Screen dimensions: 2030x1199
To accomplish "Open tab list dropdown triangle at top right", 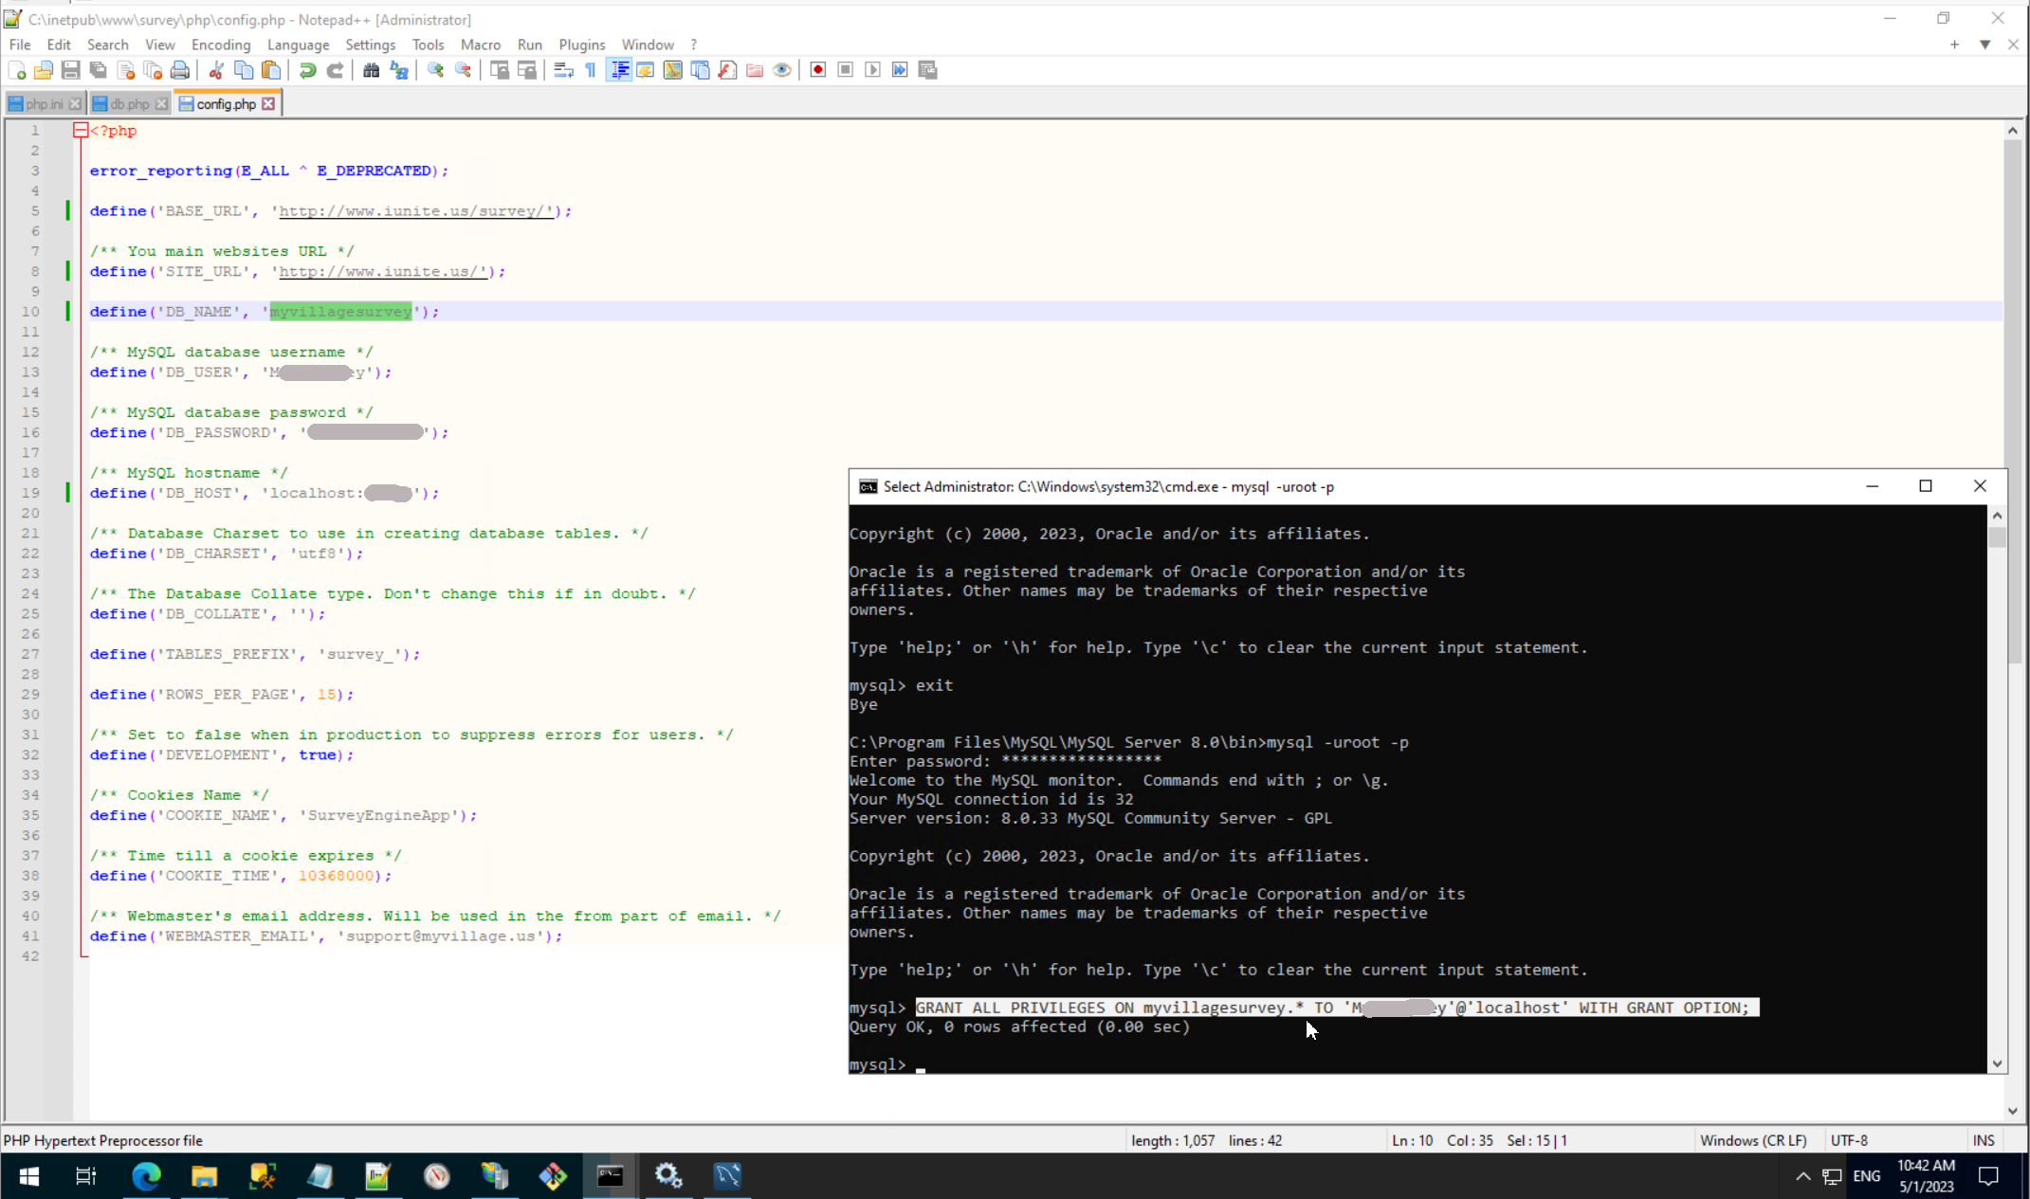I will [1984, 45].
